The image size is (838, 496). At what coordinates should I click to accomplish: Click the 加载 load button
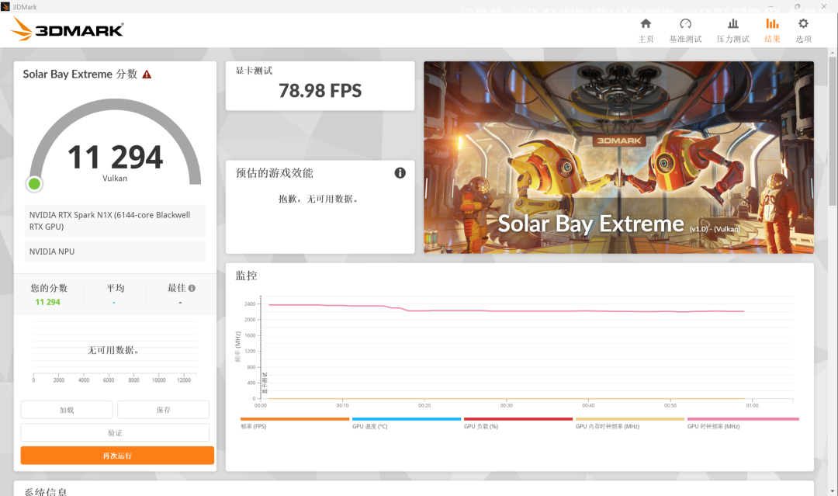pos(67,410)
